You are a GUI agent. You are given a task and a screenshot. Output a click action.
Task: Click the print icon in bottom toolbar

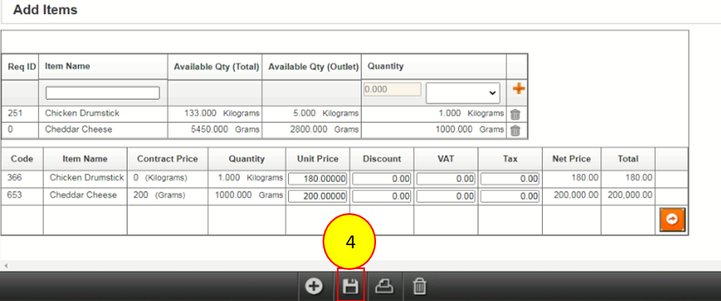point(384,287)
